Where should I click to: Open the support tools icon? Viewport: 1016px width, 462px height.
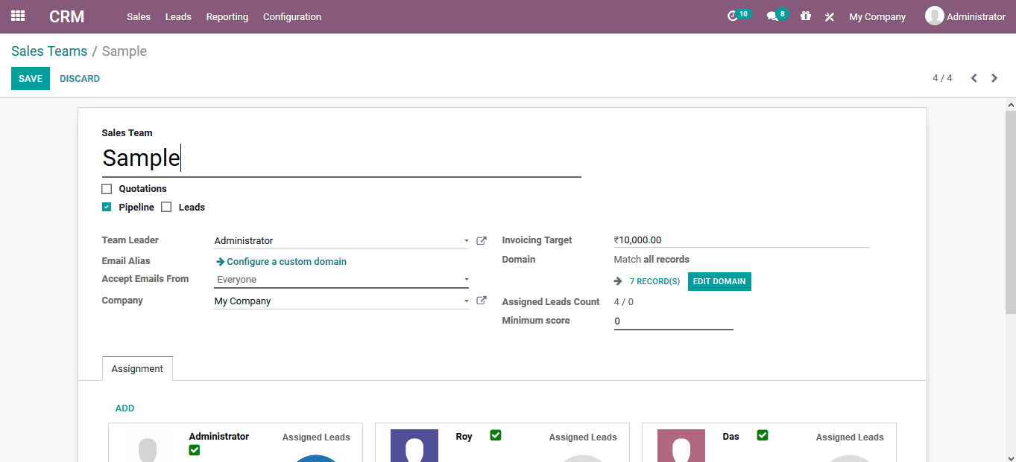830,16
